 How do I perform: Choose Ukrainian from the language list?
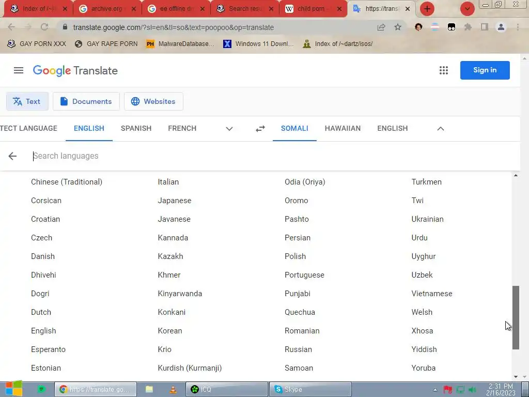(x=427, y=219)
